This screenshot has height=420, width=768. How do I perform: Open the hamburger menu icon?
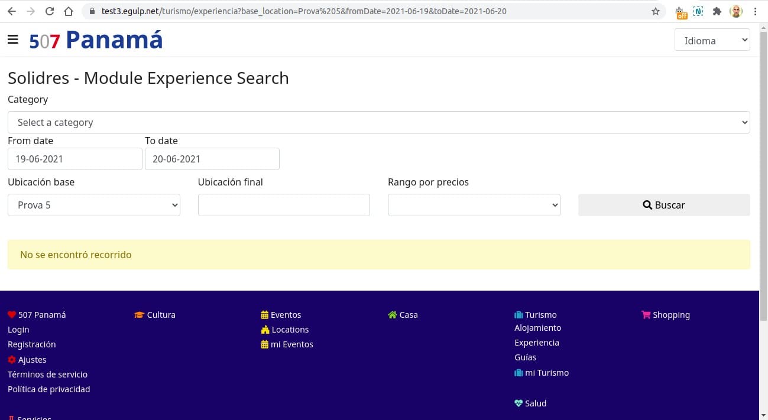click(x=13, y=40)
